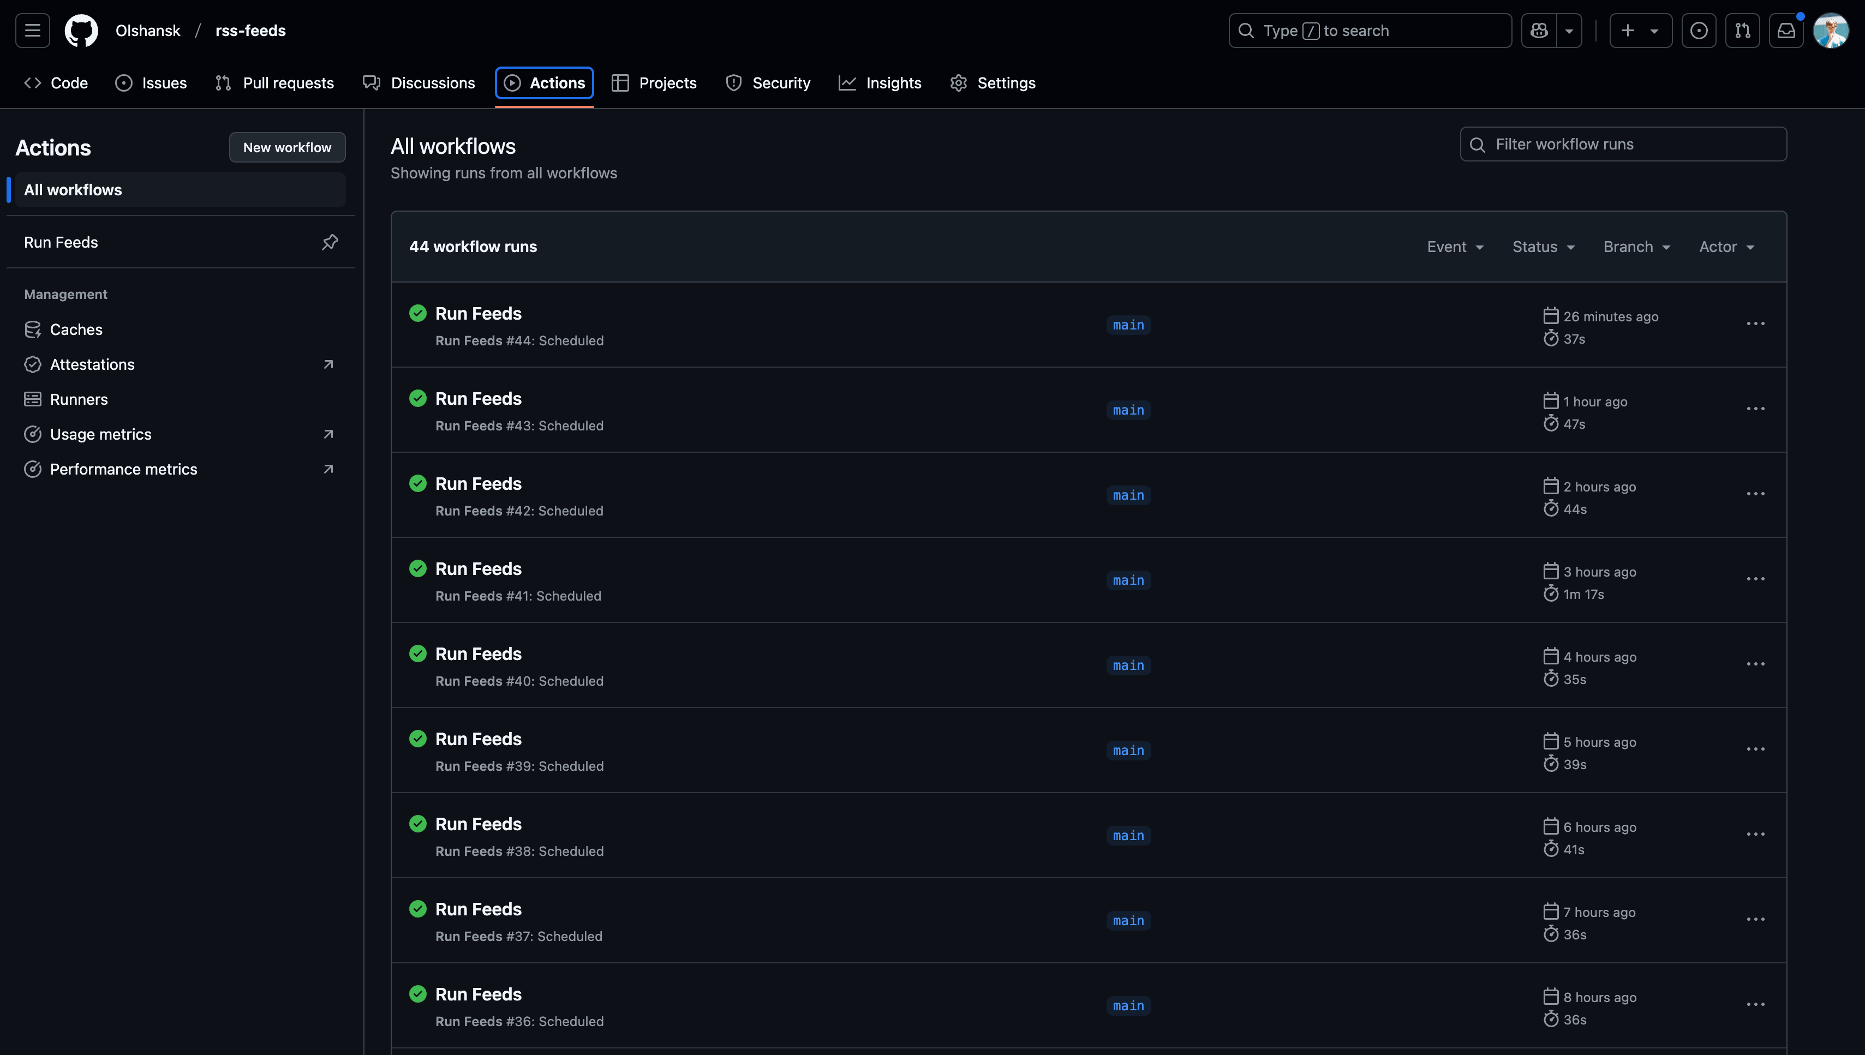The width and height of the screenshot is (1865, 1055).
Task: Switch to the Pull requests tab
Action: click(x=274, y=82)
